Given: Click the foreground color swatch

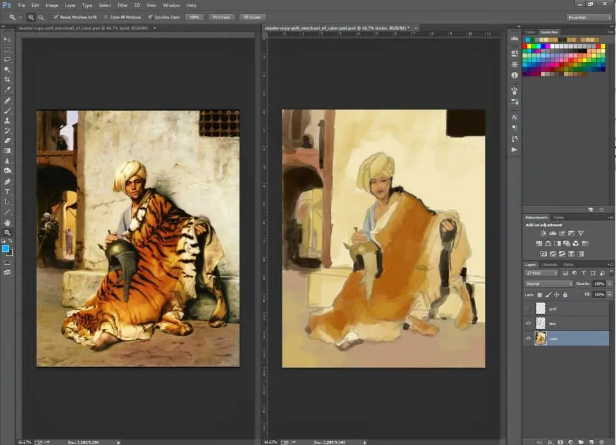Looking at the screenshot, I should 5,249.
